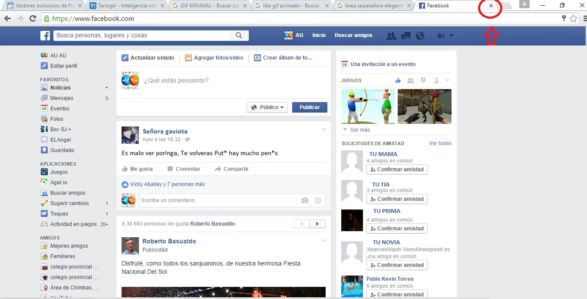Screen dimensions: 587x299
Task: Switch to Taringa browser tab
Action: coord(126,6)
